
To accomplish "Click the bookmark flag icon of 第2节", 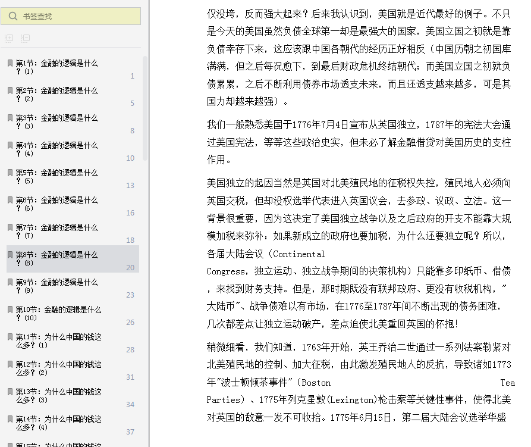I will [x=10, y=90].
